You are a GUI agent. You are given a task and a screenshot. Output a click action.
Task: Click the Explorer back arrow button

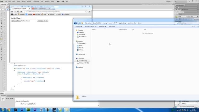click(75, 23)
